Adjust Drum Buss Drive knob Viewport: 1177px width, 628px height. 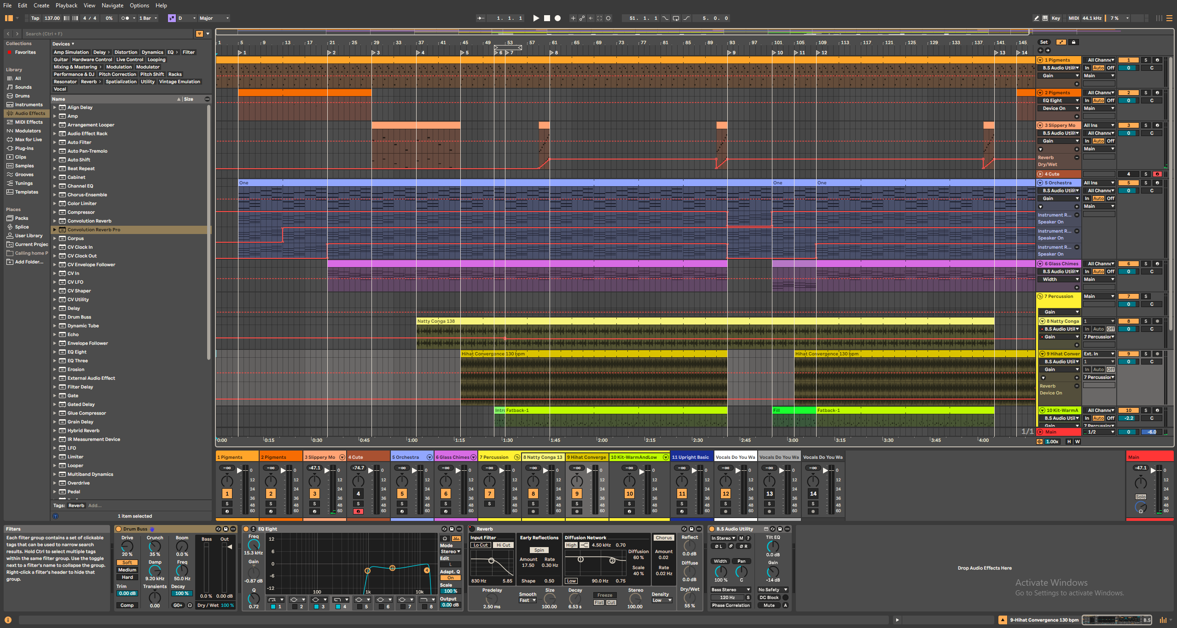click(x=127, y=547)
